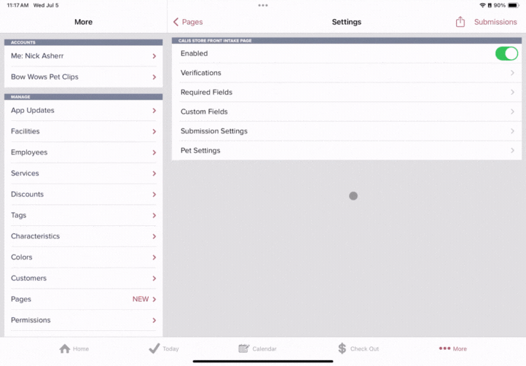Open Bow Wows Pet Clips account
526x366 pixels.
(x=83, y=77)
